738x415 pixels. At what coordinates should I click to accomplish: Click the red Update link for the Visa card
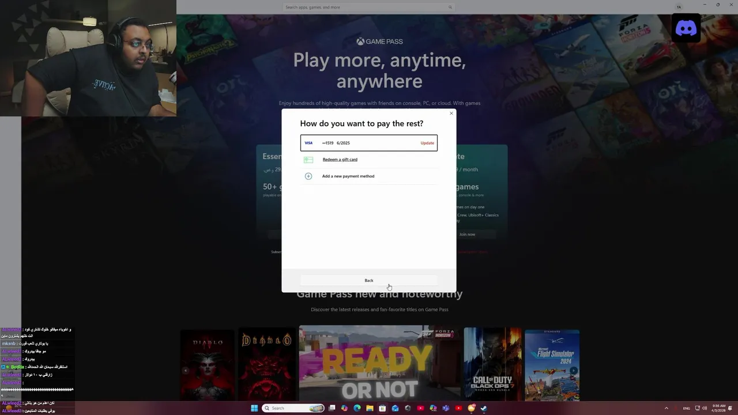[x=427, y=143]
